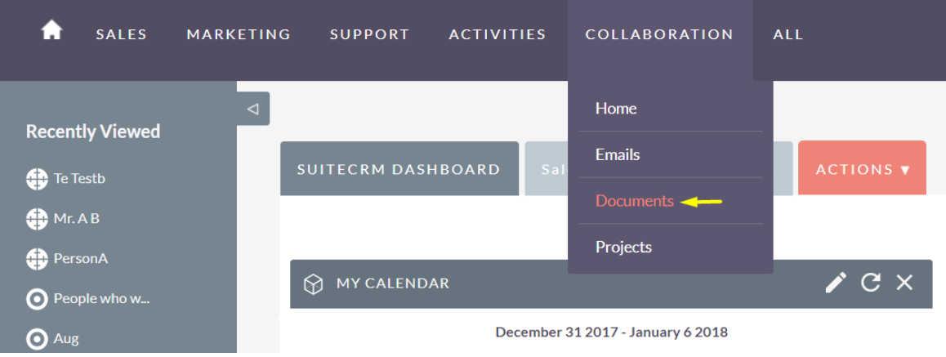Click the target icon beside Aug
The image size is (946, 357).
(37, 338)
